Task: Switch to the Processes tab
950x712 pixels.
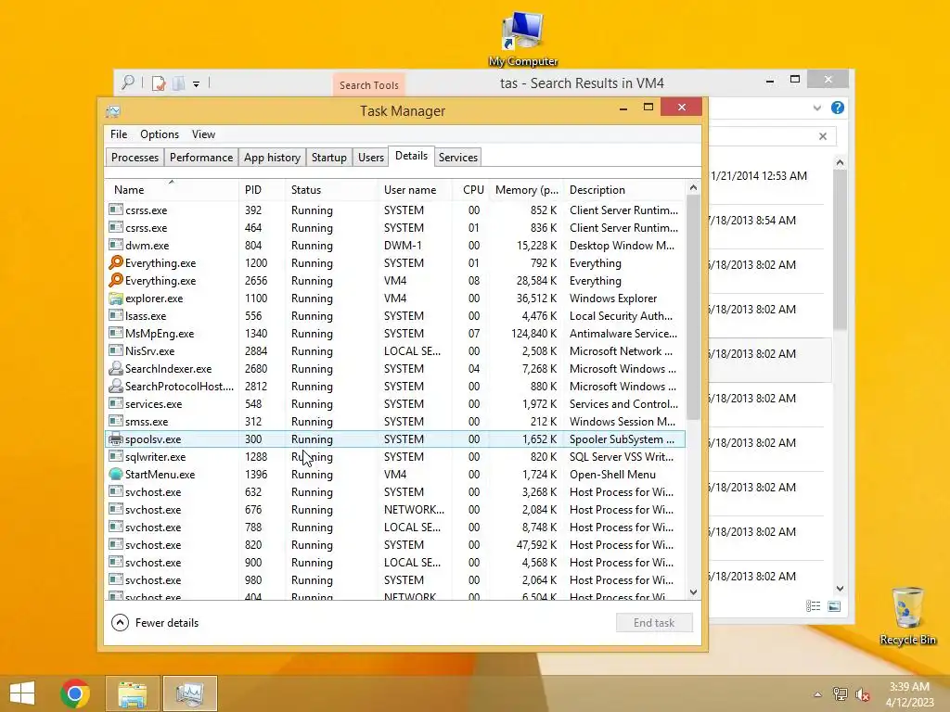Action: (135, 158)
